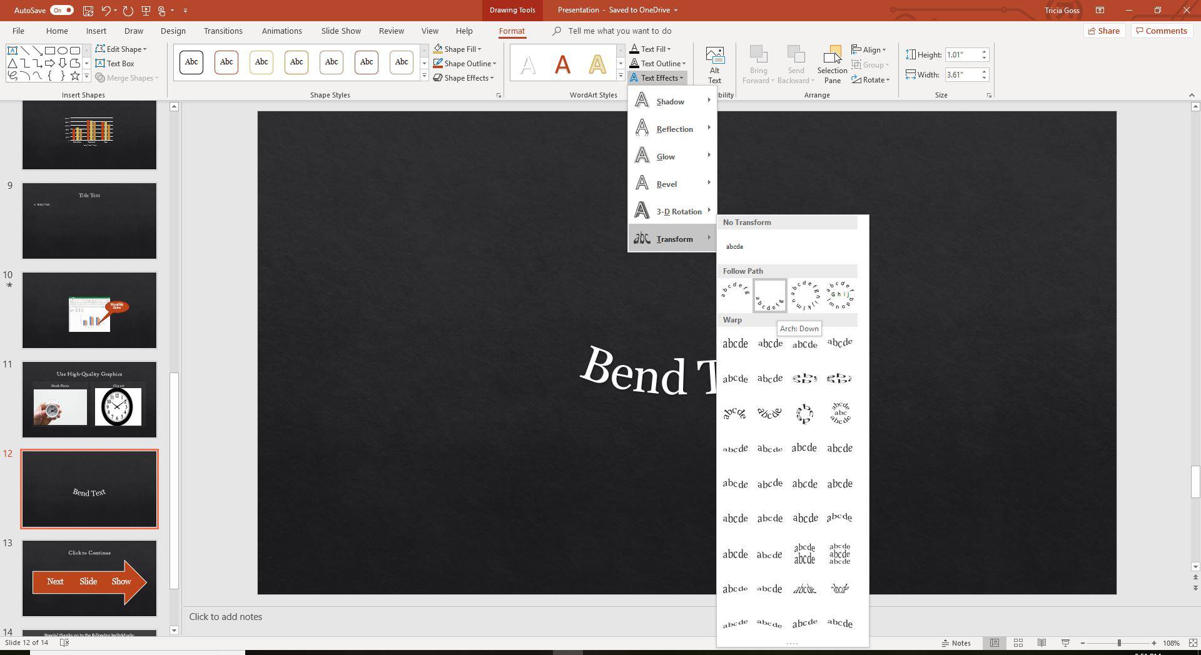The width and height of the screenshot is (1201, 655).
Task: Select the oval shape in Insert Shapes
Action: [63, 51]
